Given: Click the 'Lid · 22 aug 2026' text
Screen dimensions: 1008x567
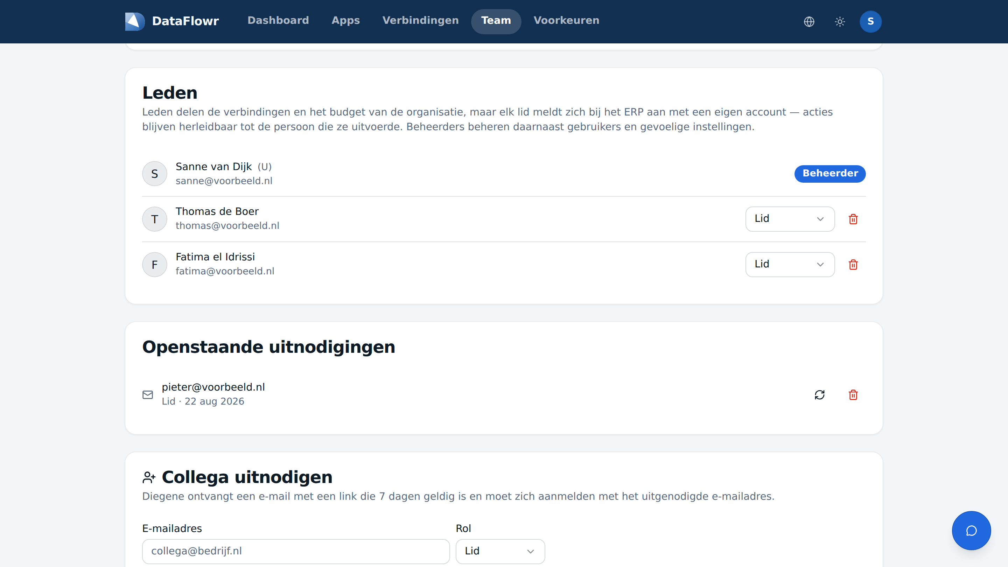Looking at the screenshot, I should tap(203, 401).
